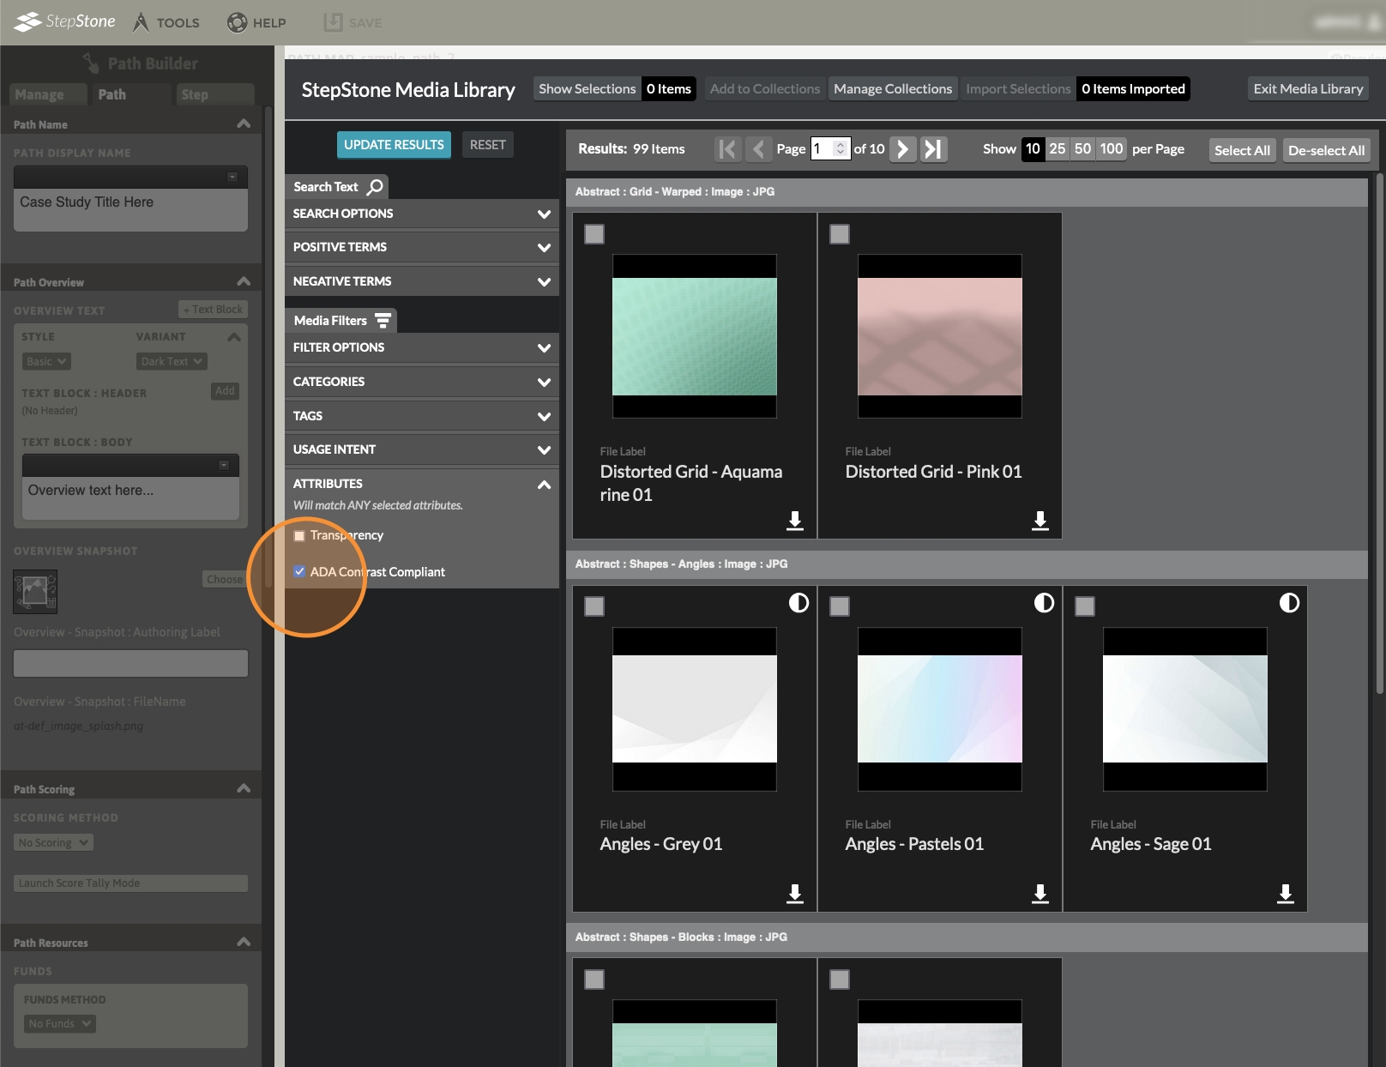Viewport: 1386px width, 1067px height.
Task: Select the Angles - Sage 01 checkbox
Action: (x=1085, y=606)
